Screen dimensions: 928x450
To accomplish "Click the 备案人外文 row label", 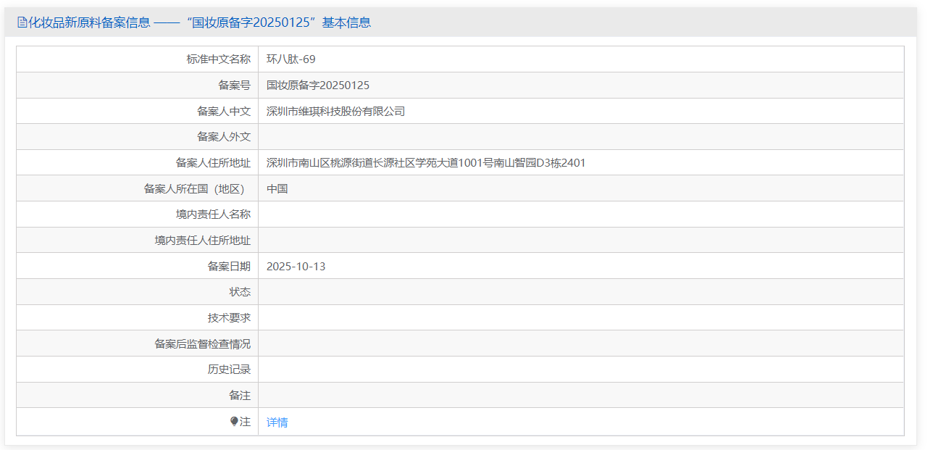I will pos(225,136).
